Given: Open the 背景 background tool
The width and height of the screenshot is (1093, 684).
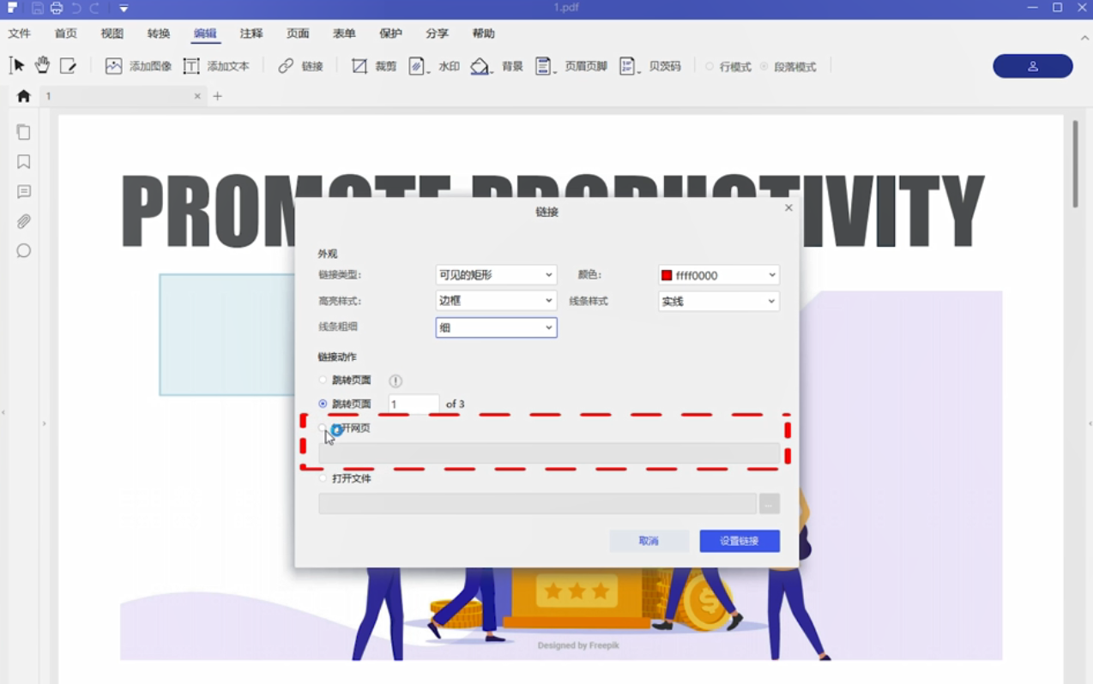Looking at the screenshot, I should [480, 66].
